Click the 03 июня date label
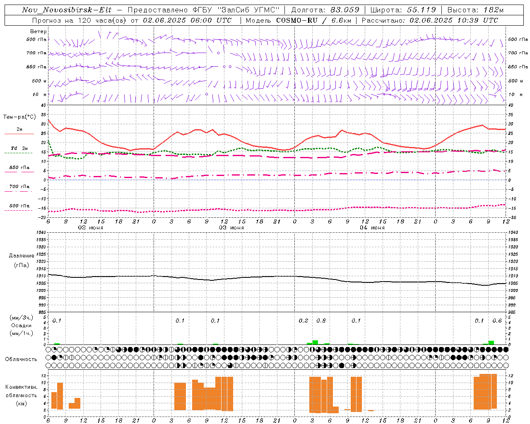 click(x=231, y=228)
